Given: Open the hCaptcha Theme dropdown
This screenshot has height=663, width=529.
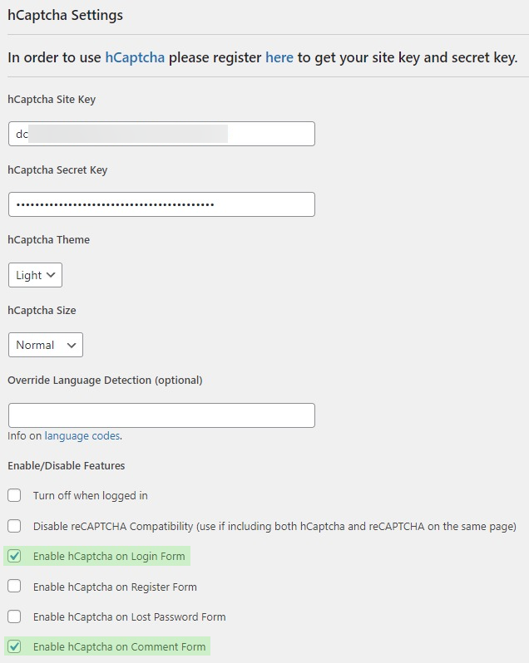Looking at the screenshot, I should (35, 275).
